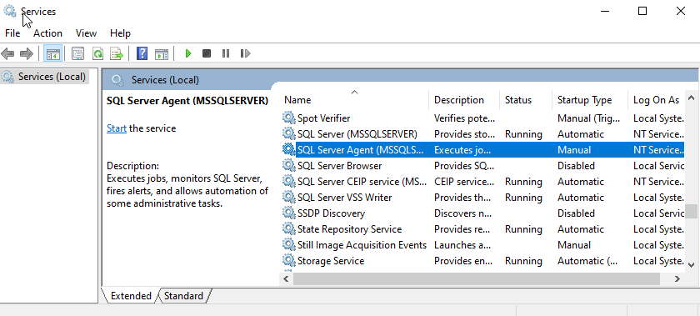This screenshot has width=700, height=316.
Task: Click horizontal scrollbar right arrow
Action: [x=677, y=279]
